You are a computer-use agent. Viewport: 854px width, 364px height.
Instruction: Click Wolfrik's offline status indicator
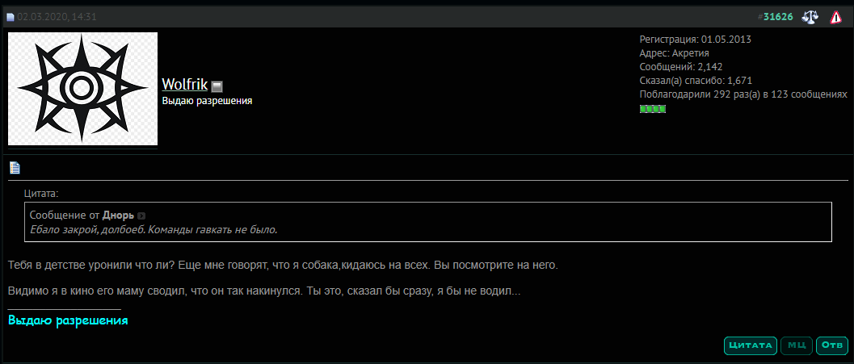pyautogui.click(x=217, y=86)
